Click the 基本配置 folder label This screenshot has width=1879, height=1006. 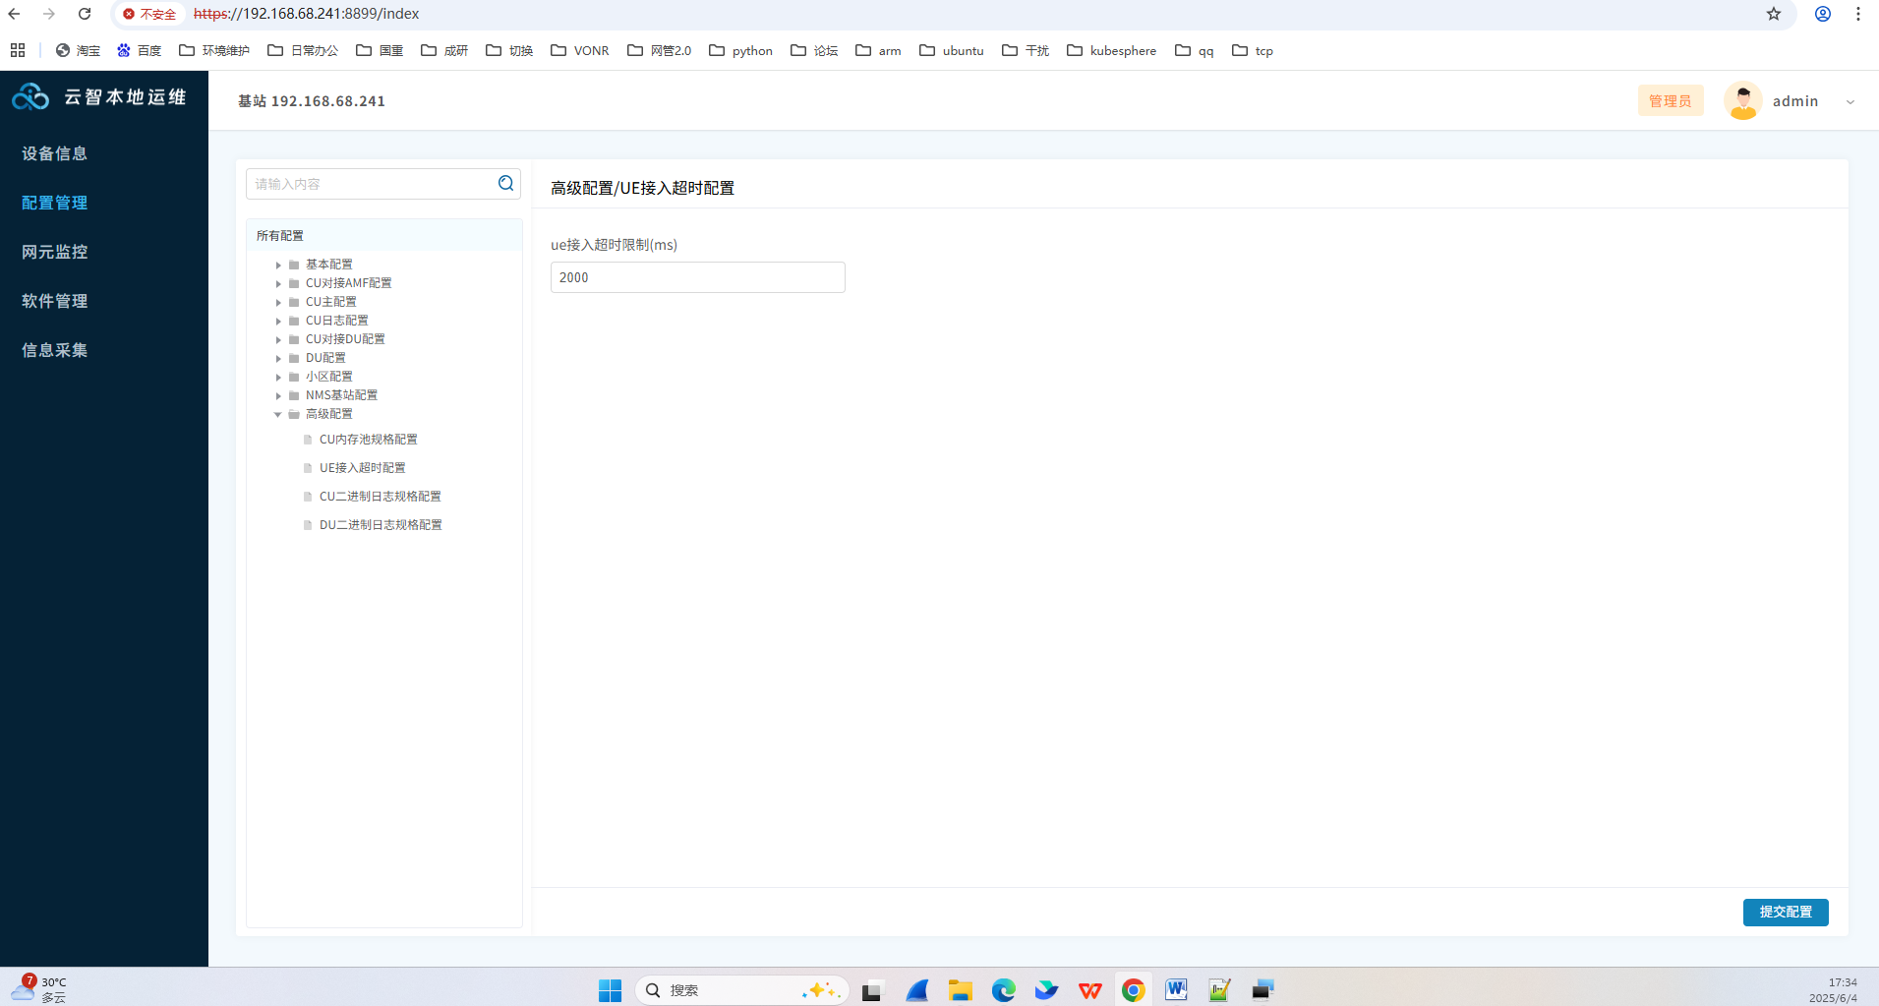(x=328, y=265)
